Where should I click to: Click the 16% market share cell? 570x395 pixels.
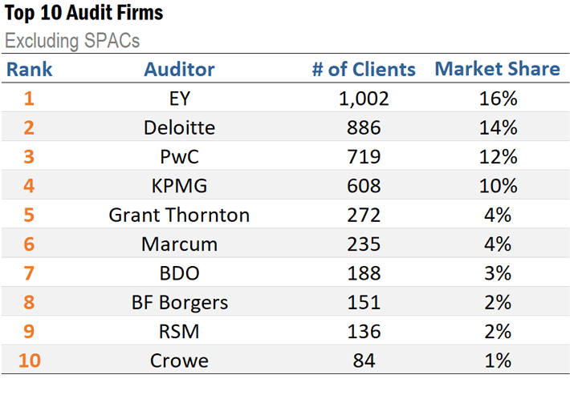[x=497, y=99]
